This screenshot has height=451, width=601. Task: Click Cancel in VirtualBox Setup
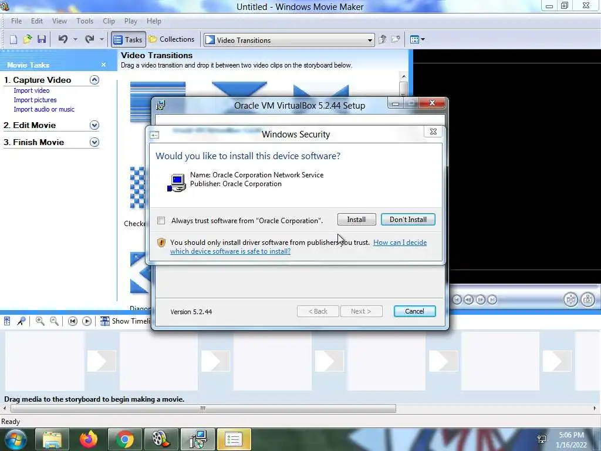[x=415, y=311]
